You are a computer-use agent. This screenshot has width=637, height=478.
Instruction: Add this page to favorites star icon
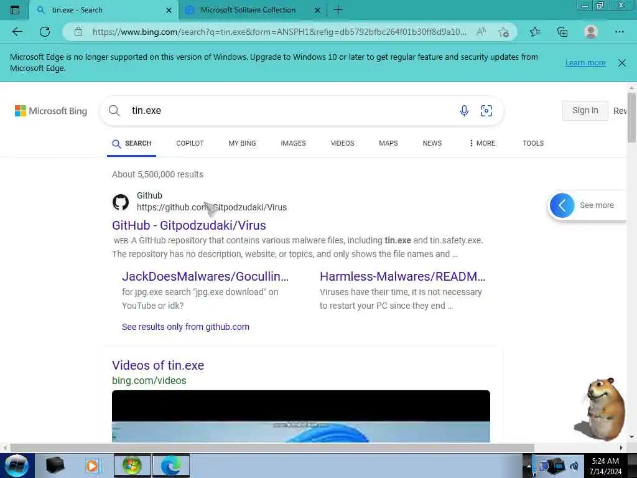503,32
